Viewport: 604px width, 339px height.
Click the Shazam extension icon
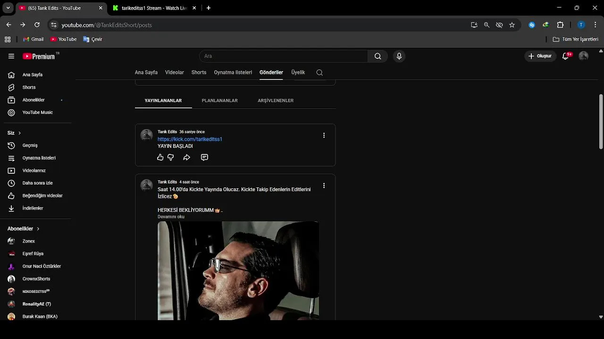click(532, 25)
